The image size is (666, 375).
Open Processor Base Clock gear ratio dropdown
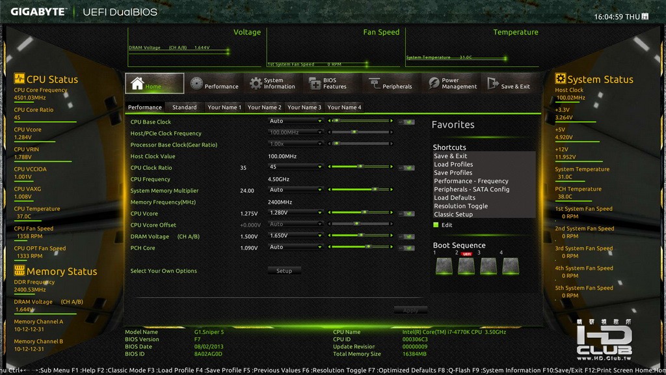pos(295,144)
